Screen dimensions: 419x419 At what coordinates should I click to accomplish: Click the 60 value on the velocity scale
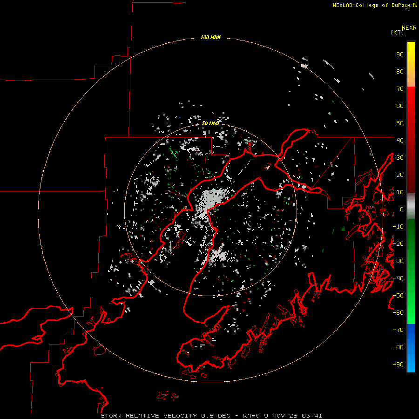pos(400,106)
